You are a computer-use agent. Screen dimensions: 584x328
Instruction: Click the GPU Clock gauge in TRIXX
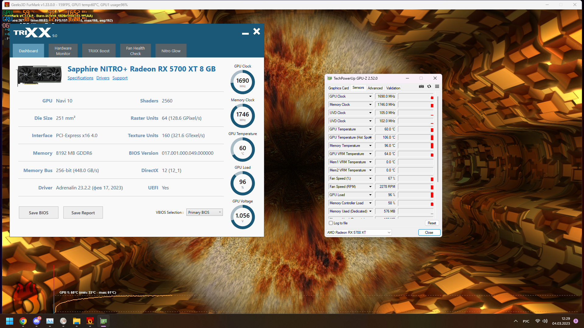click(x=243, y=82)
